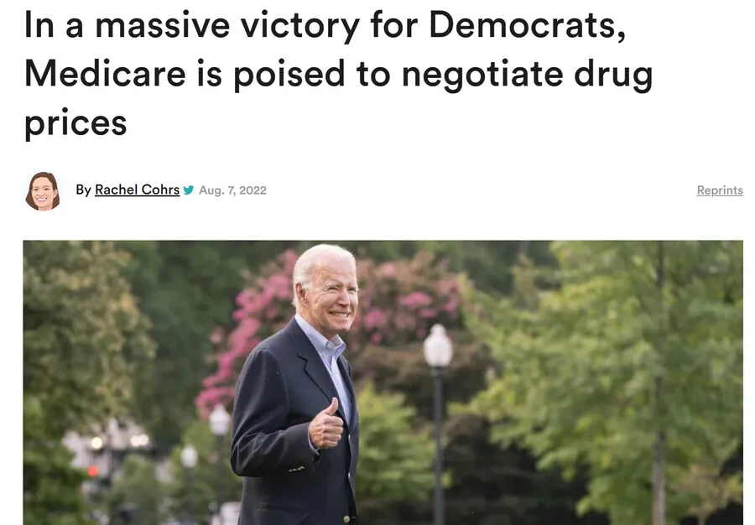Click the word "negotiate" in the headline
755x525 pixels.
[x=482, y=75]
